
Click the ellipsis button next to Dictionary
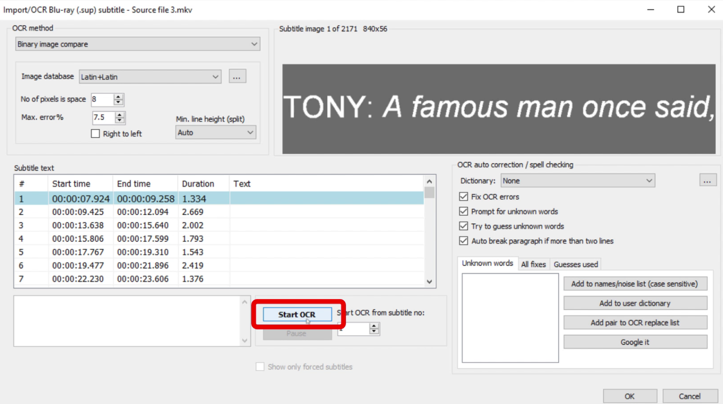(x=707, y=180)
